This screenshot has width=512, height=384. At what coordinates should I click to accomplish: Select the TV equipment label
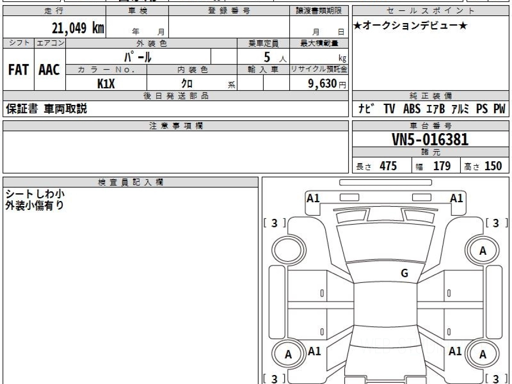[x=389, y=109]
